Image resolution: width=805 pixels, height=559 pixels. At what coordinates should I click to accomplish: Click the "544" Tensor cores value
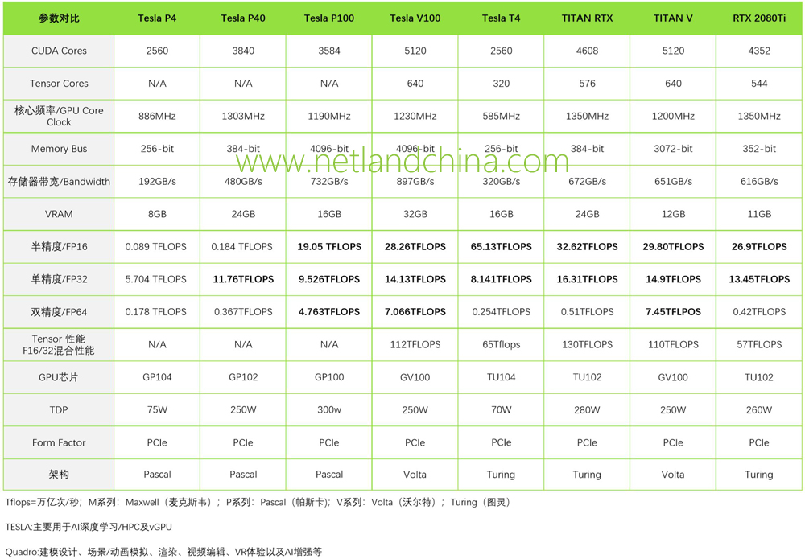[x=759, y=84]
